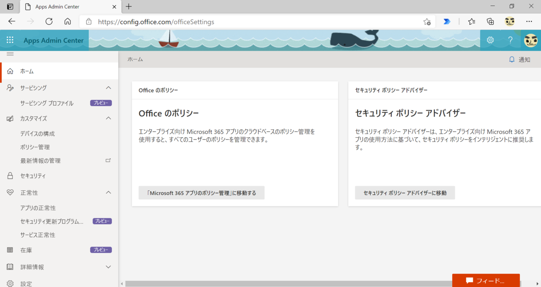This screenshot has width=541, height=287.
Task: Click the セキュリティ lock icon
Action: (10, 176)
